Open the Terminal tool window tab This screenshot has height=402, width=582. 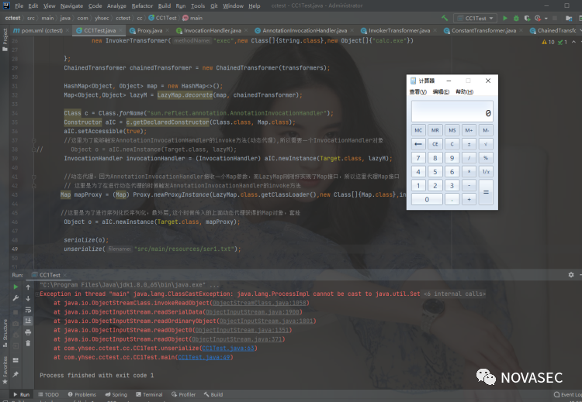click(x=149, y=394)
